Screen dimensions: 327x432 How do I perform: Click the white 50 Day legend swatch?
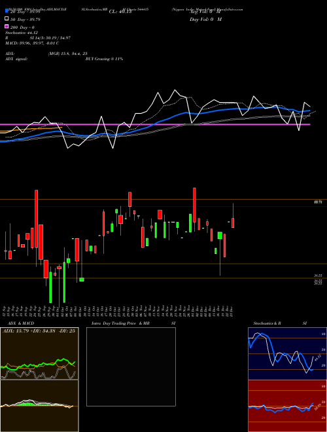7,19
